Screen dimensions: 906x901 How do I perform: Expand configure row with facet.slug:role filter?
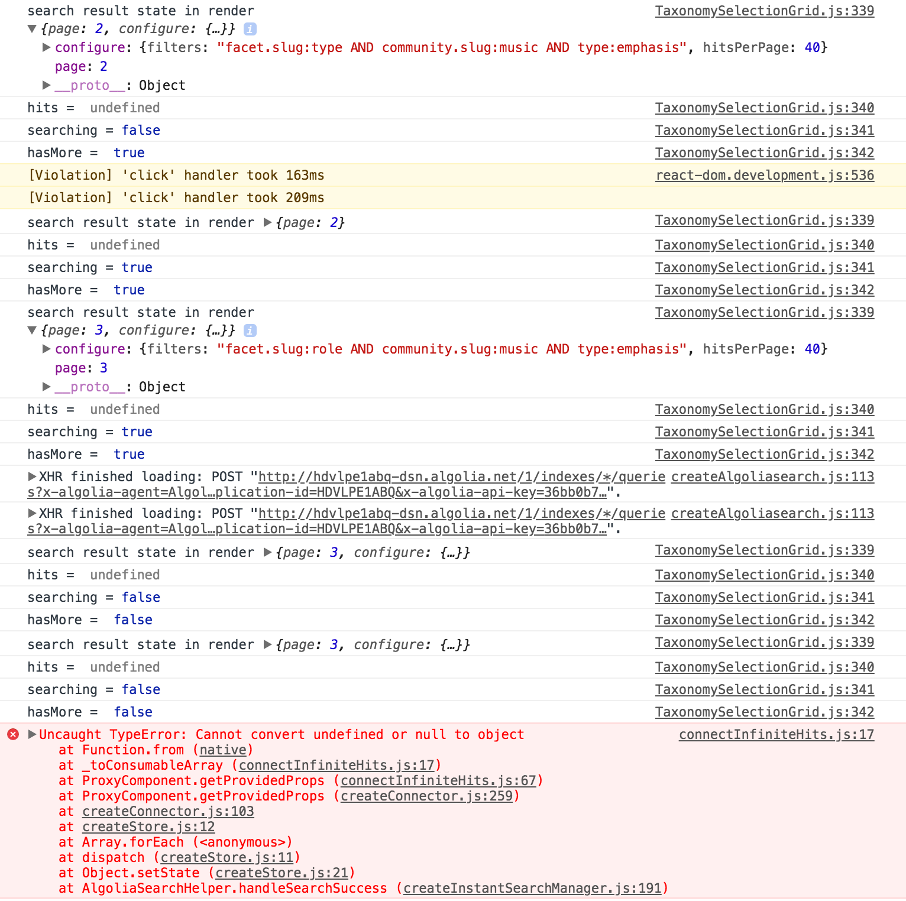point(46,349)
